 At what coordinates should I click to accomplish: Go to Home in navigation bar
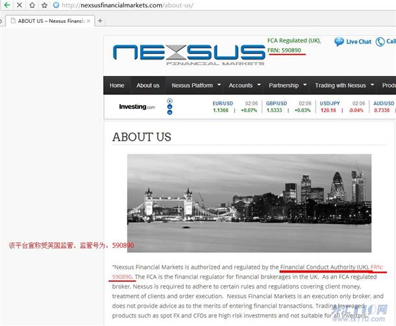click(x=117, y=85)
